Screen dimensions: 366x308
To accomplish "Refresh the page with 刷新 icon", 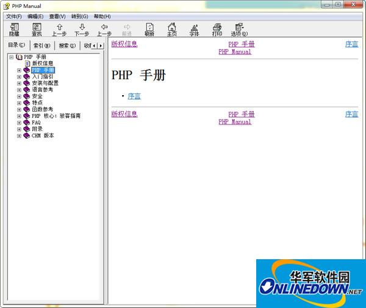I will coord(149,30).
